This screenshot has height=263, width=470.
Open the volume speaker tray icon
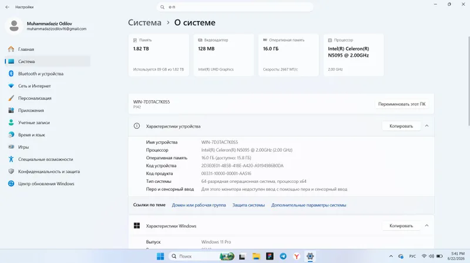[431, 256]
